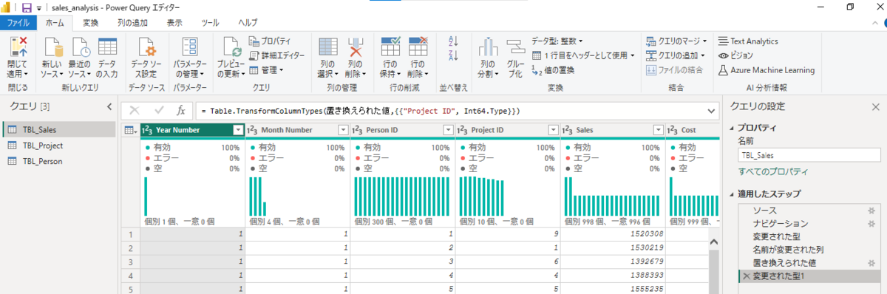Open the ヘルプ tab
Screen dimensions: 887x294
(x=248, y=23)
